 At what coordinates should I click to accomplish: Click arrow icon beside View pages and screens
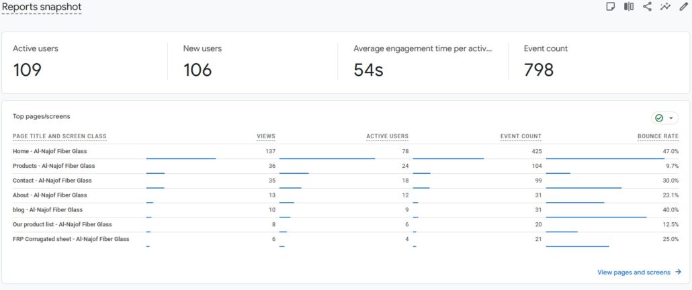(678, 273)
